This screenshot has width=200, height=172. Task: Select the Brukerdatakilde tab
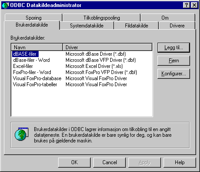[32, 25]
